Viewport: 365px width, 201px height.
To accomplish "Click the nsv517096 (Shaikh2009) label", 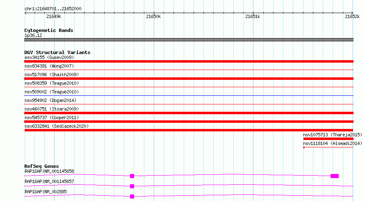I will [52, 75].
